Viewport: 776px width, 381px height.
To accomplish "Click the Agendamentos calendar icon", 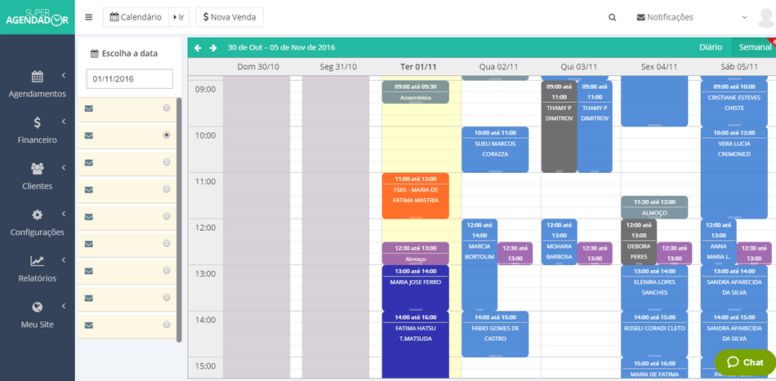I will click(37, 76).
